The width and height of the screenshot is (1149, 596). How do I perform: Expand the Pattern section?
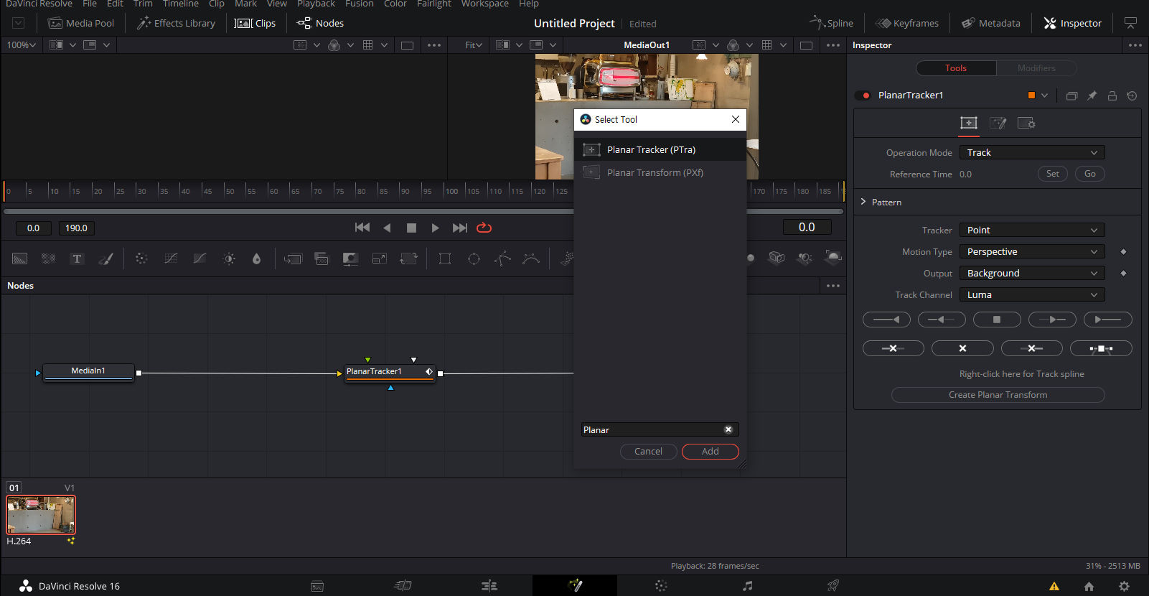tap(863, 202)
